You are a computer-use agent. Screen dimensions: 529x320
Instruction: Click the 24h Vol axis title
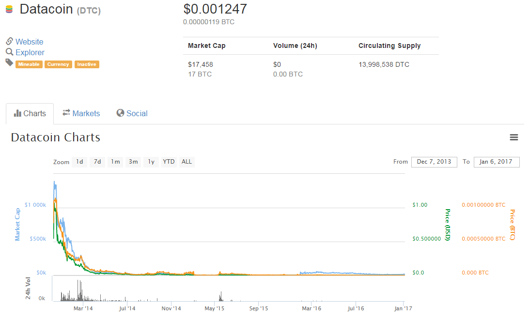click(28, 289)
